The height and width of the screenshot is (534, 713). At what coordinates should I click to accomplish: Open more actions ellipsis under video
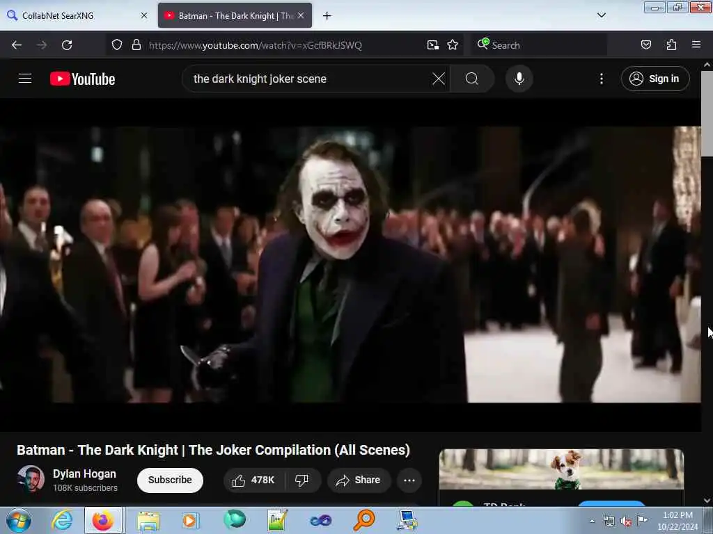click(x=409, y=480)
